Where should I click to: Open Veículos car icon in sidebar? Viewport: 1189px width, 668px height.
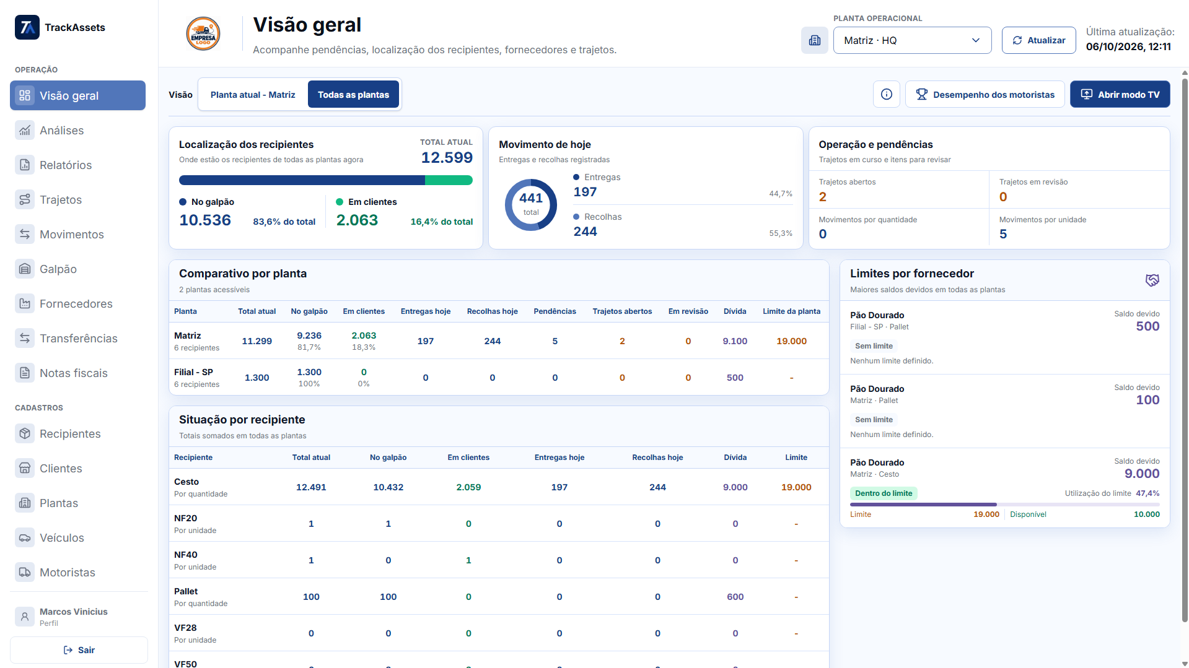pyautogui.click(x=25, y=537)
